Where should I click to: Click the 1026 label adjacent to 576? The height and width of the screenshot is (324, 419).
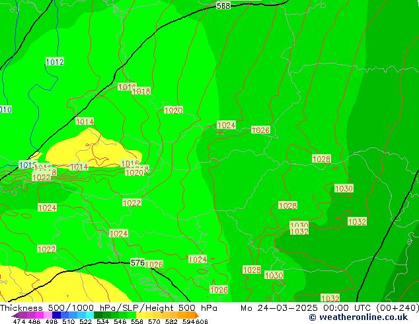pos(154,264)
